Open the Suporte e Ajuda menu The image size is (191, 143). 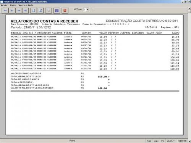(x=26, y=5)
